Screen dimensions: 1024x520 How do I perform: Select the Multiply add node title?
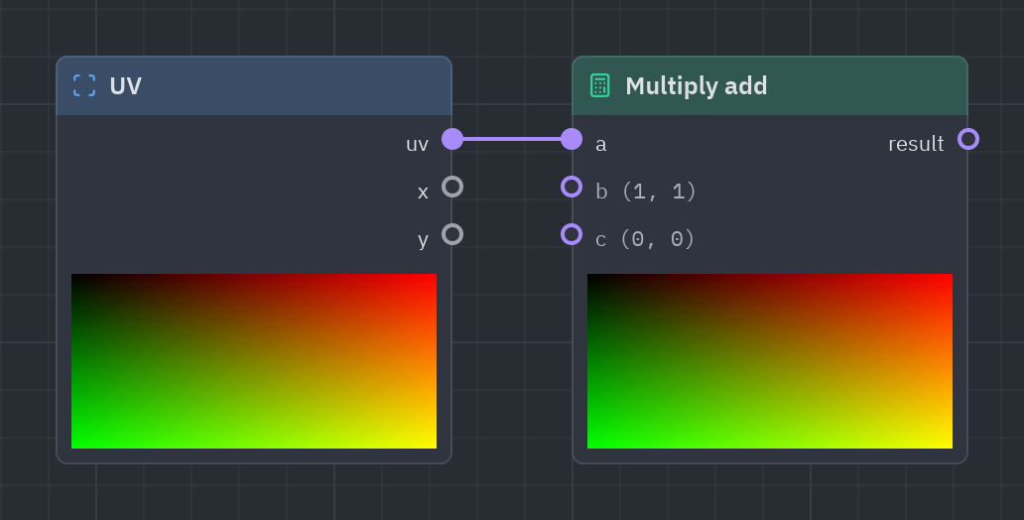point(697,86)
